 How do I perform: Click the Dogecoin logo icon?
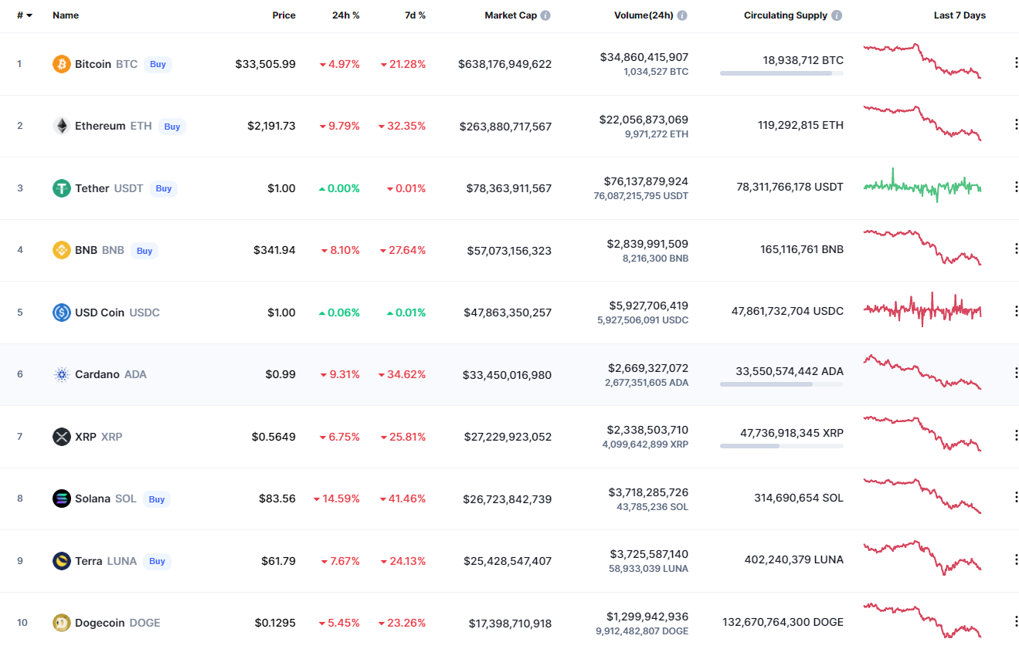tap(62, 623)
